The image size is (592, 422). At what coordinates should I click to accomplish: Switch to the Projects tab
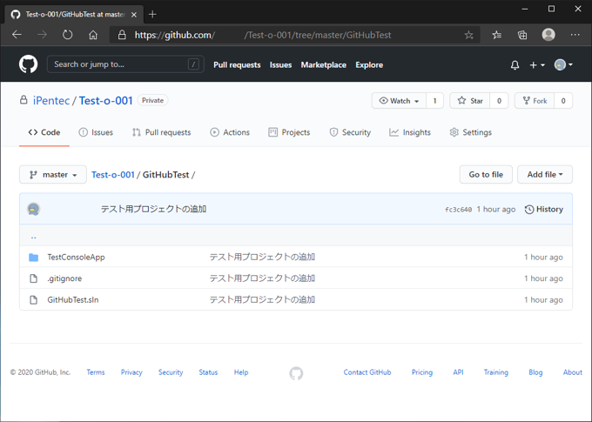289,132
